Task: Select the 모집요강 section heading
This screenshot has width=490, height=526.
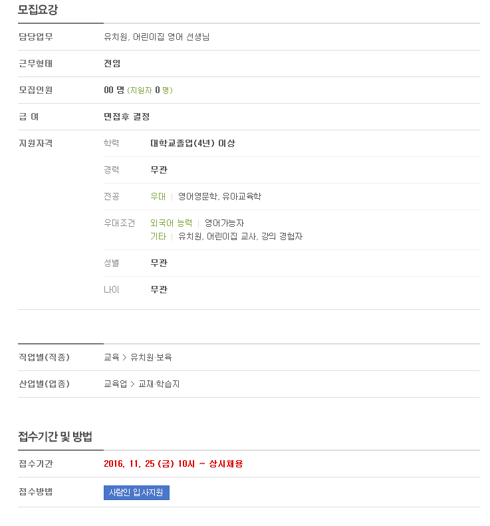Action: (38, 9)
